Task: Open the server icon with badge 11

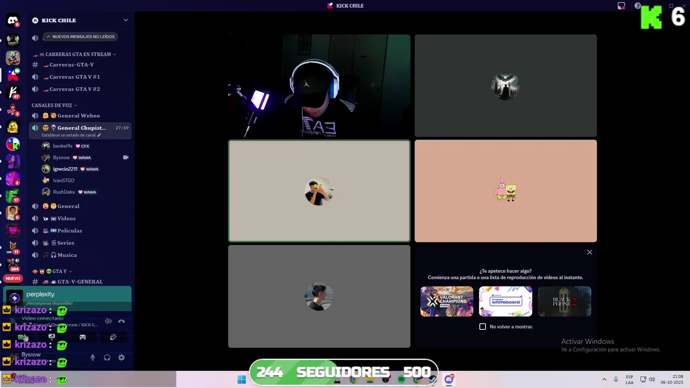Action: click(x=13, y=247)
